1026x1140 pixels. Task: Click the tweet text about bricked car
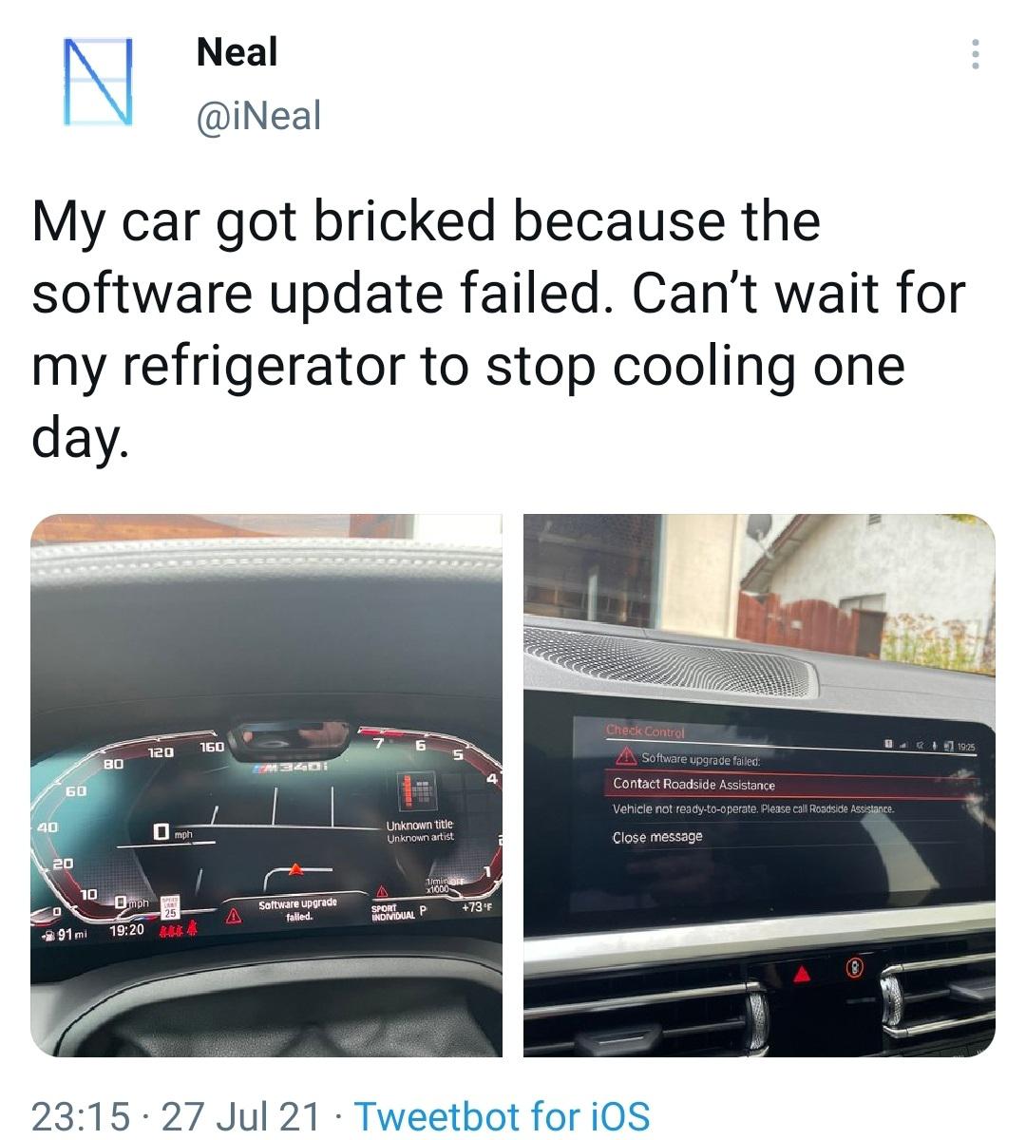click(499, 328)
